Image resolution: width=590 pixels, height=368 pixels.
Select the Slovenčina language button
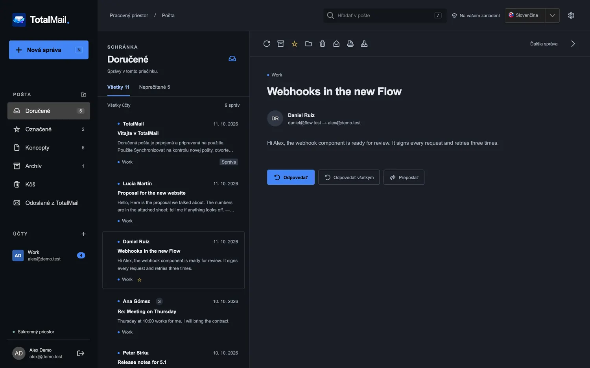point(525,16)
